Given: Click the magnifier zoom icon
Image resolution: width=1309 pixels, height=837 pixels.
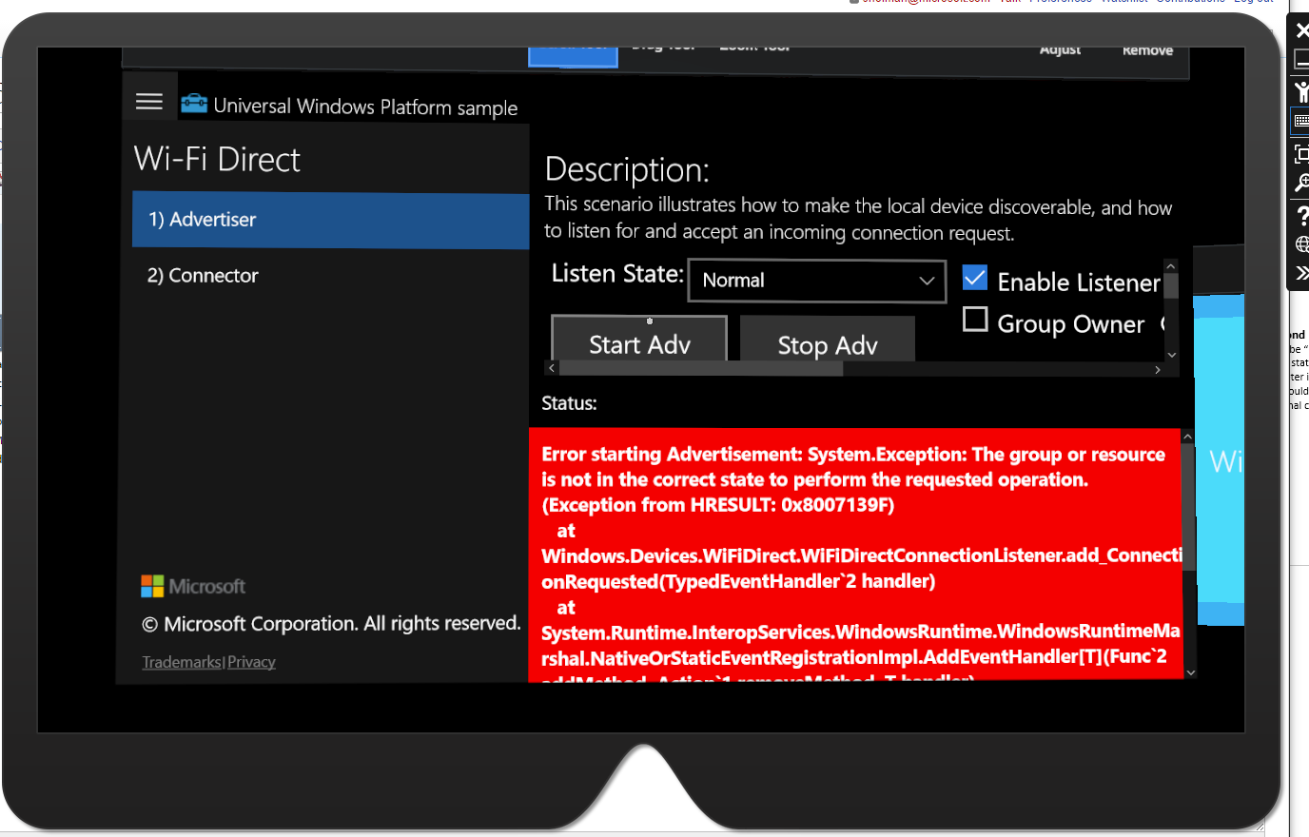Looking at the screenshot, I should pyautogui.click(x=1301, y=183).
